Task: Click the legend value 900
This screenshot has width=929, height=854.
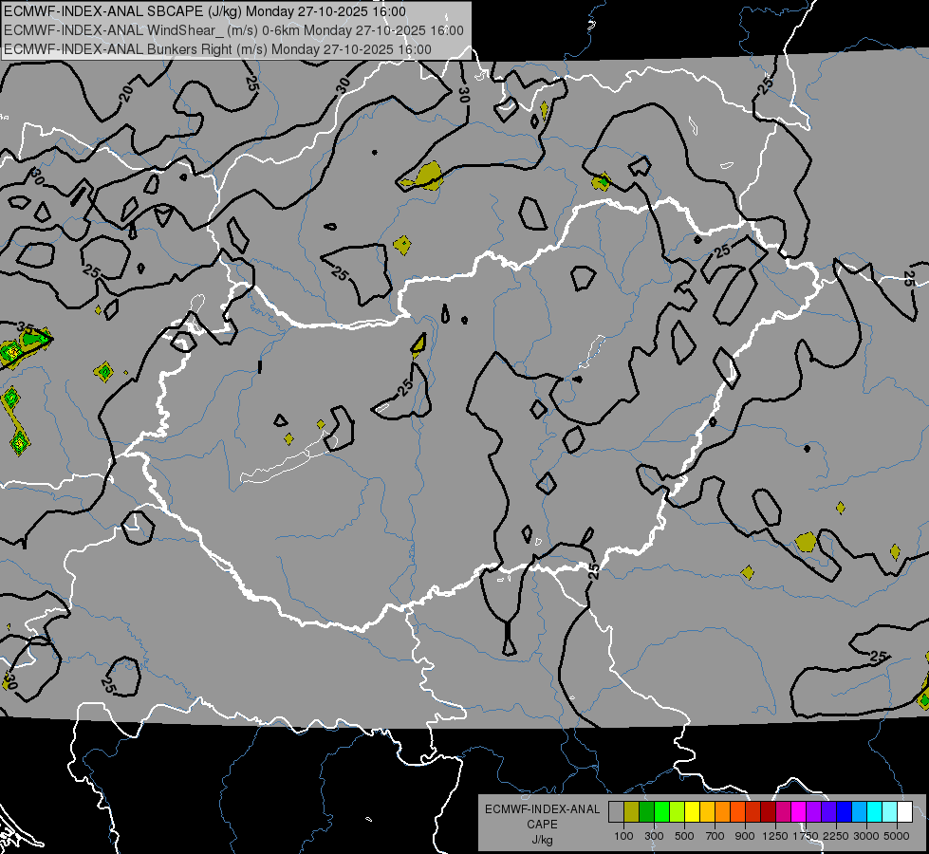Action: coord(745,836)
